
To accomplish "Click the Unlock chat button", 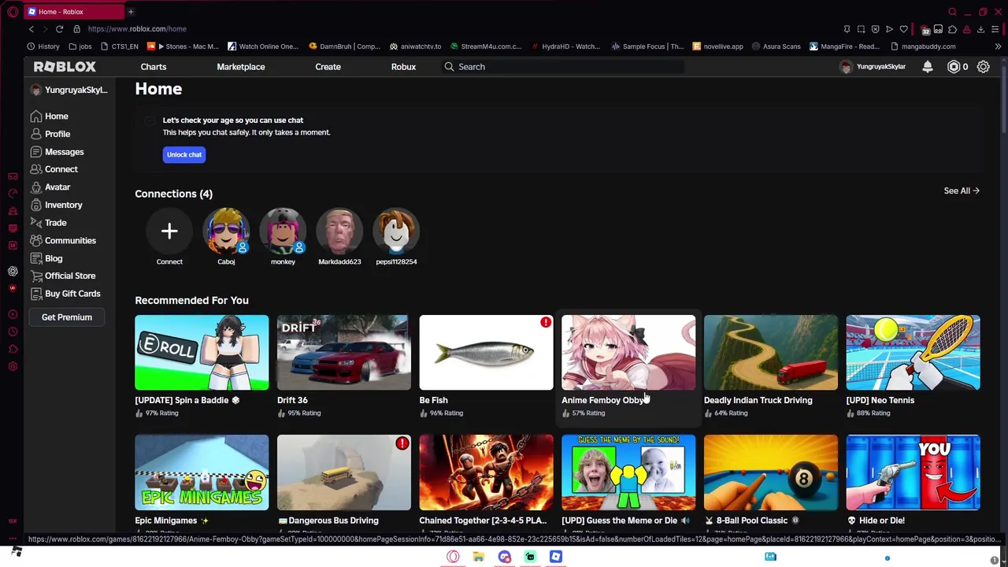I will pyautogui.click(x=184, y=154).
